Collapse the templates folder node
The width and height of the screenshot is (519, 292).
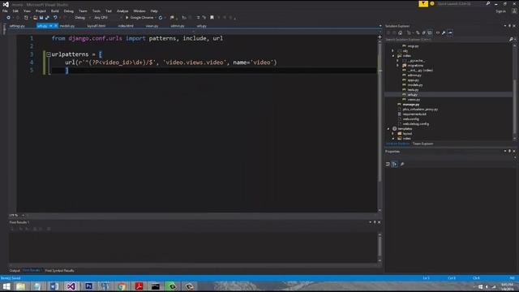388,129
